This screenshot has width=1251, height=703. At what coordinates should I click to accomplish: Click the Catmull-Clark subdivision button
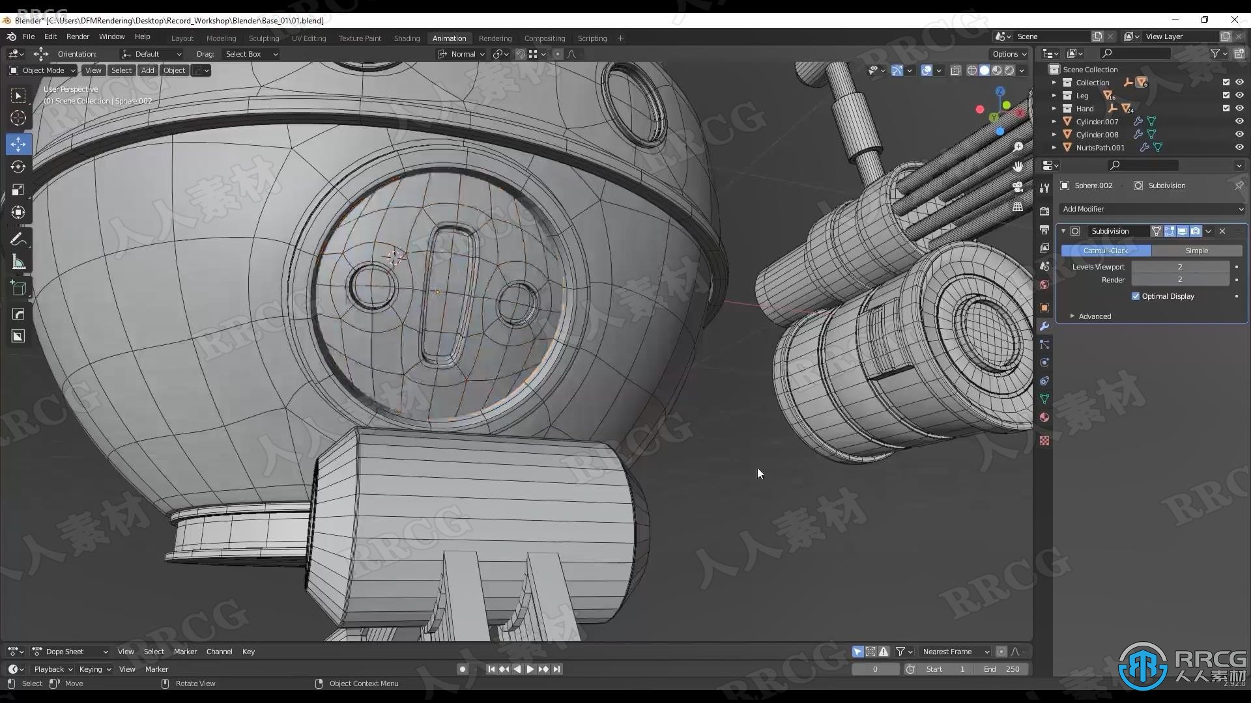tap(1106, 250)
